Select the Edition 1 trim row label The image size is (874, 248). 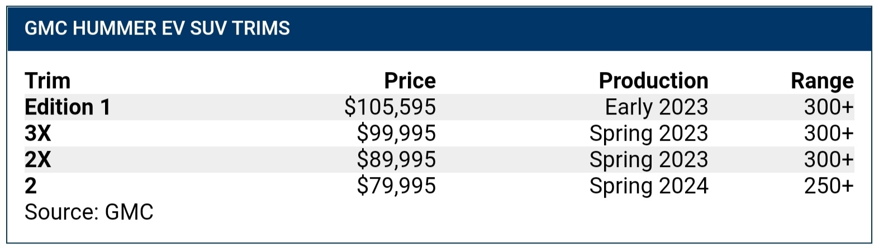(x=67, y=107)
